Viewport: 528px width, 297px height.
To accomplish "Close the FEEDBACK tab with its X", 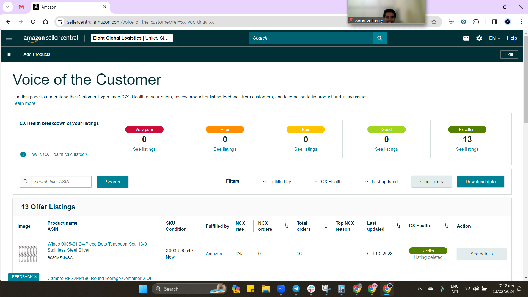I will click(x=36, y=277).
